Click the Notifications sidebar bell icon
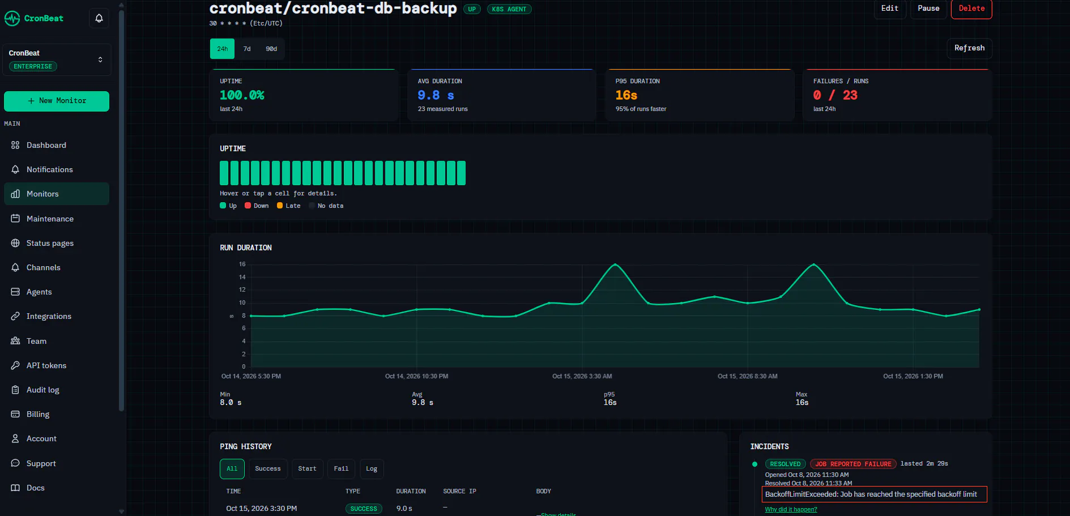Image resolution: width=1070 pixels, height=516 pixels. tap(15, 169)
